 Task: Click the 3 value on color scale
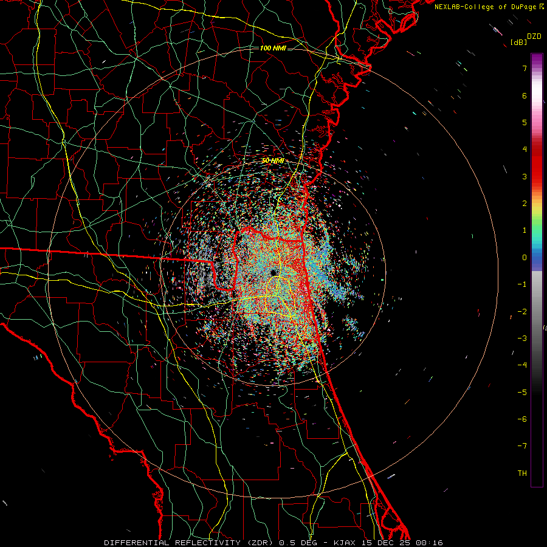tap(525, 176)
